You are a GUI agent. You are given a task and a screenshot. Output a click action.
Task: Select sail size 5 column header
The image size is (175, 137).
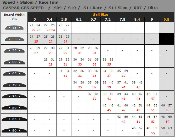[35, 19]
